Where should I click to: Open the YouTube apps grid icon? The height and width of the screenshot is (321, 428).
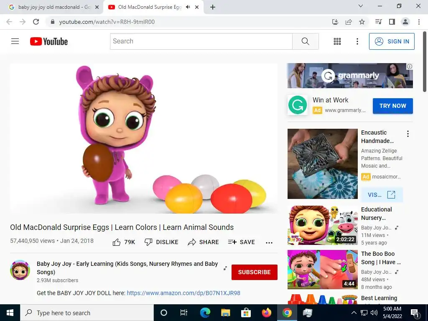pyautogui.click(x=337, y=41)
